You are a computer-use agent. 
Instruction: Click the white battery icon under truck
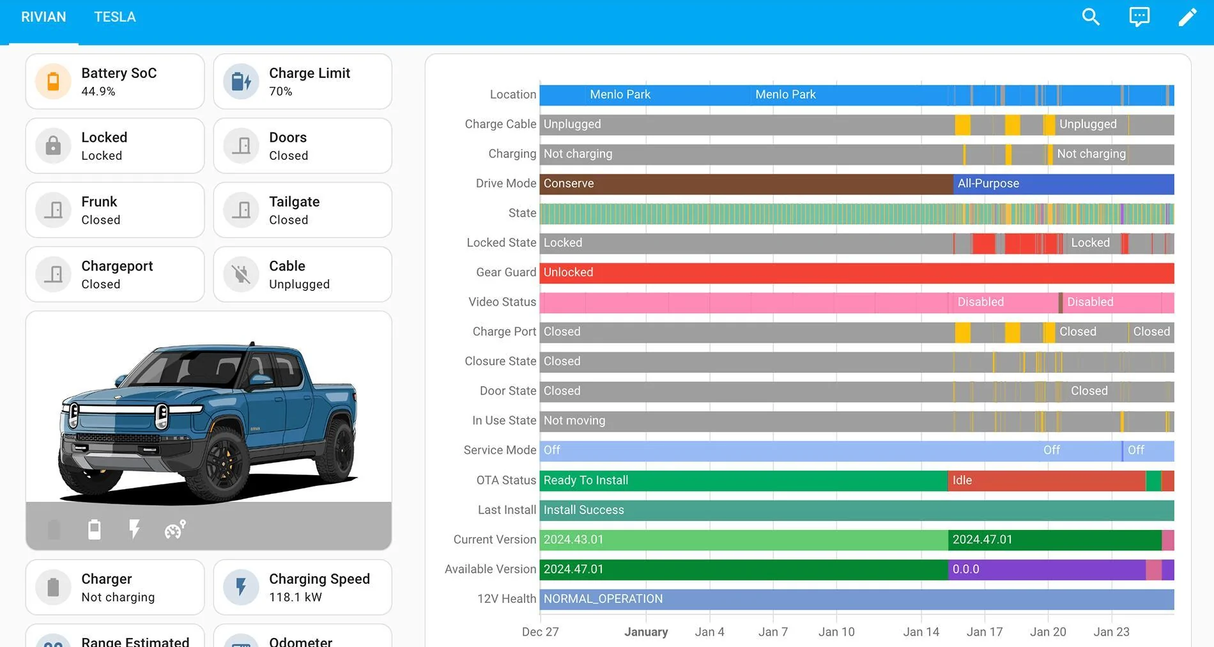pyautogui.click(x=95, y=529)
